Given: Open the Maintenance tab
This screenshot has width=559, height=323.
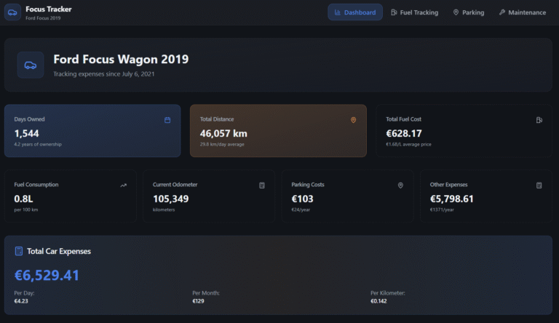Looking at the screenshot, I should click(522, 12).
